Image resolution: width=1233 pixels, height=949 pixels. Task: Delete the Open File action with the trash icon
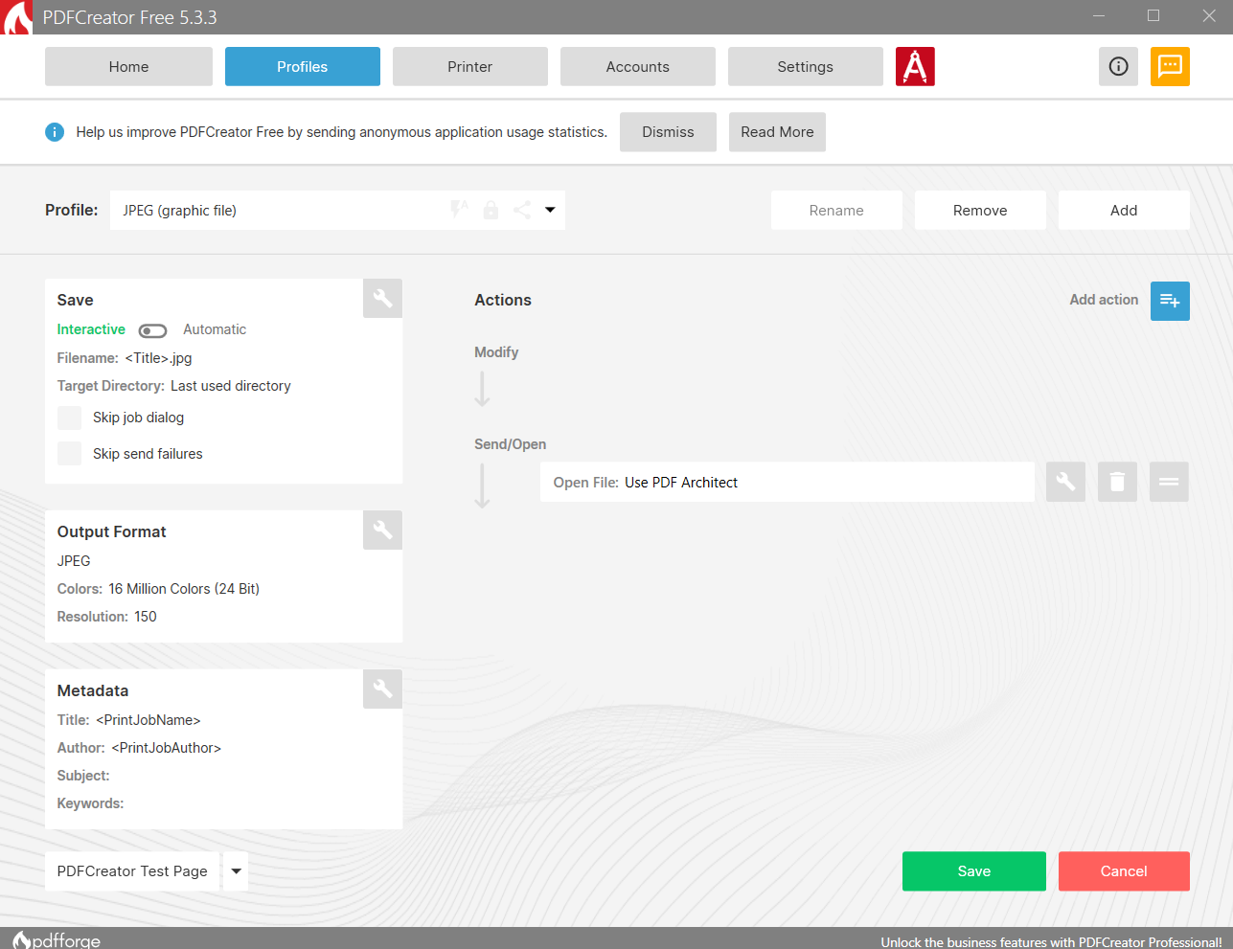click(1116, 482)
